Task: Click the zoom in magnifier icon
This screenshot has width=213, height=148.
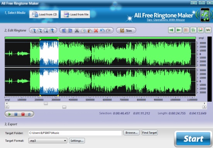Action: coord(34,31)
